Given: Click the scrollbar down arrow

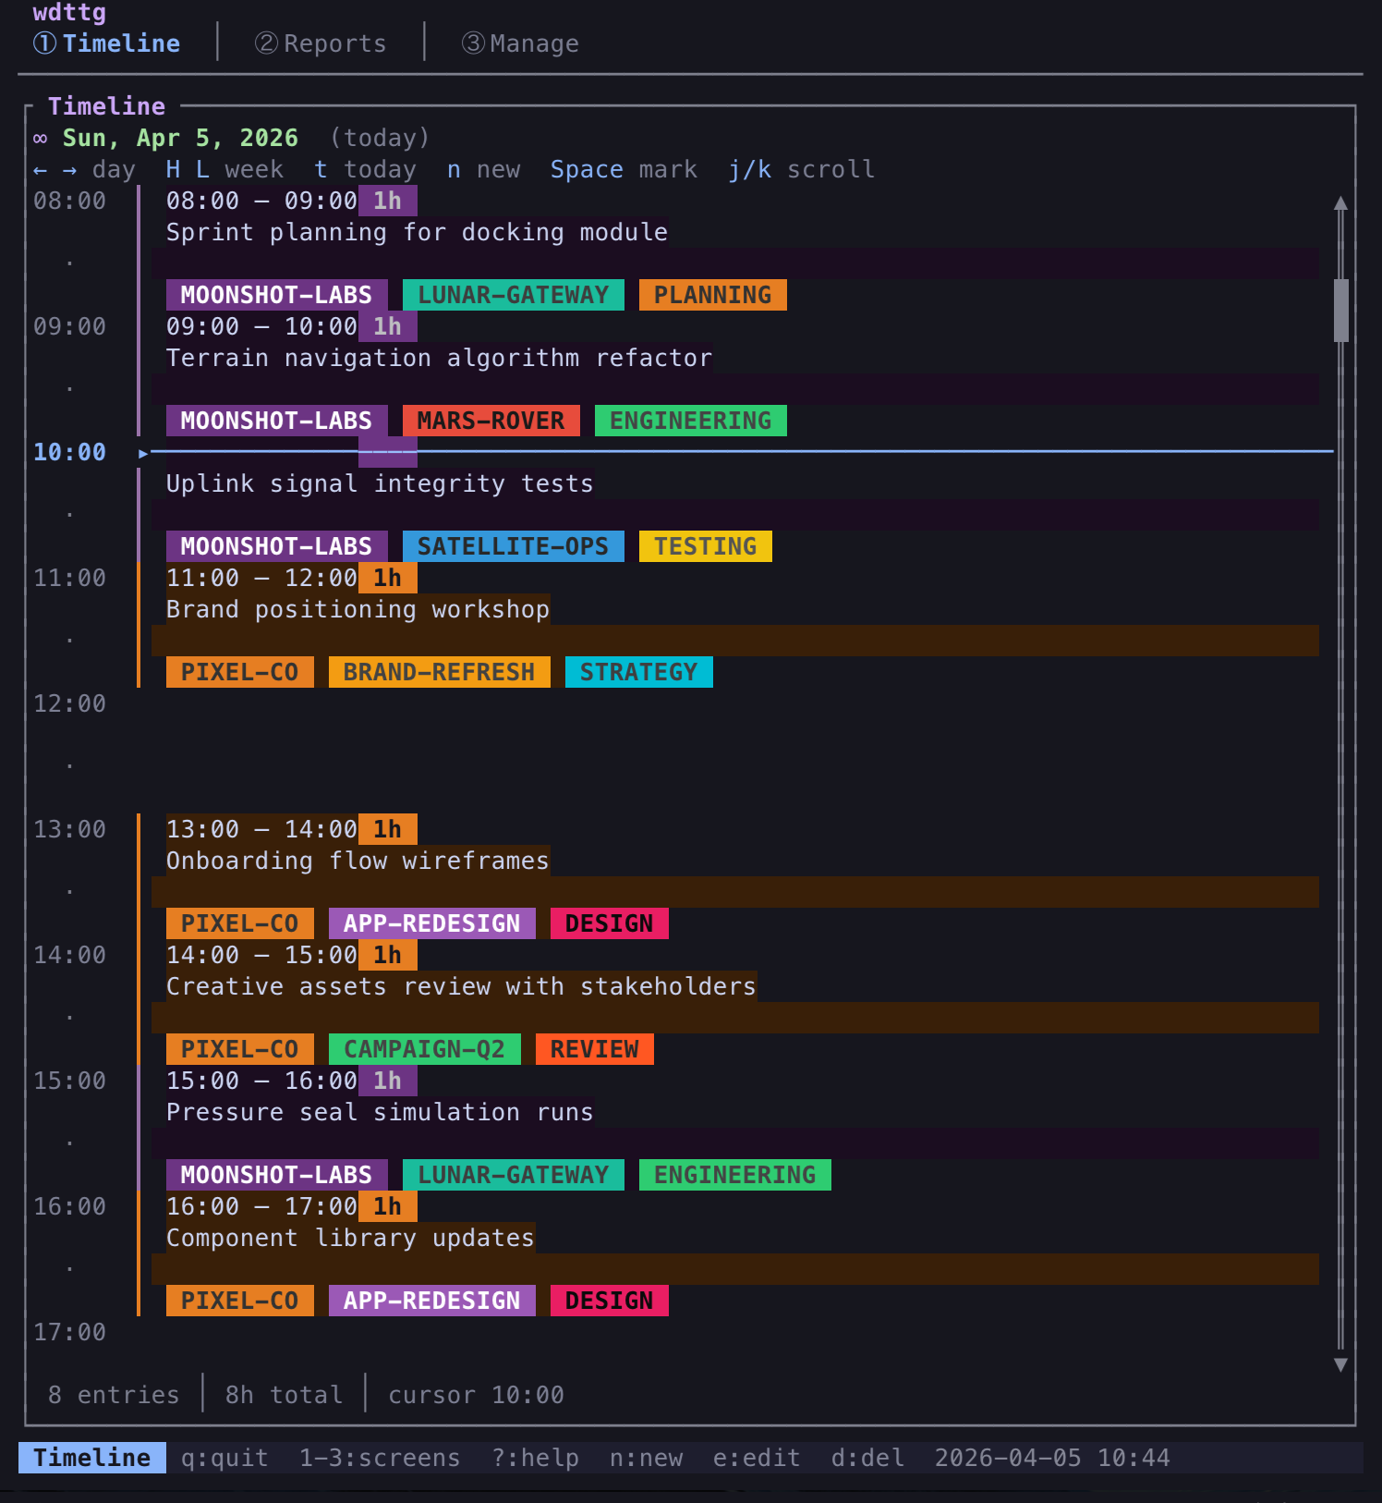Looking at the screenshot, I should [x=1340, y=1364].
